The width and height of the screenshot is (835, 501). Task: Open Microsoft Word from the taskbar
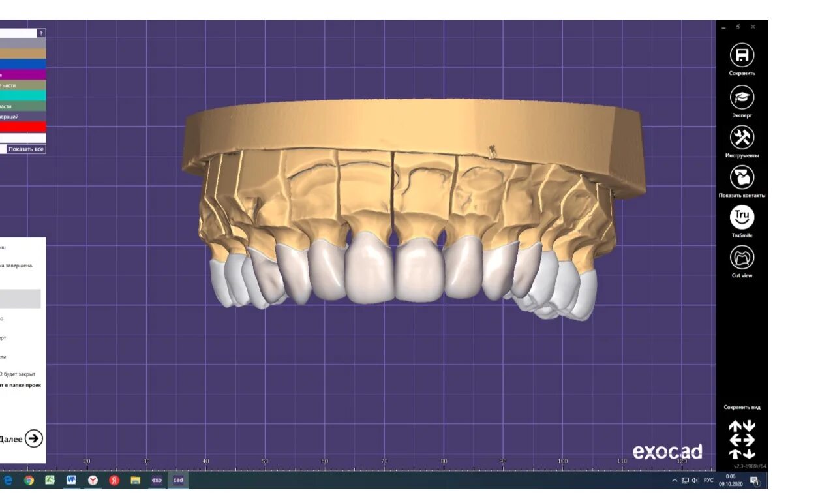click(x=71, y=480)
